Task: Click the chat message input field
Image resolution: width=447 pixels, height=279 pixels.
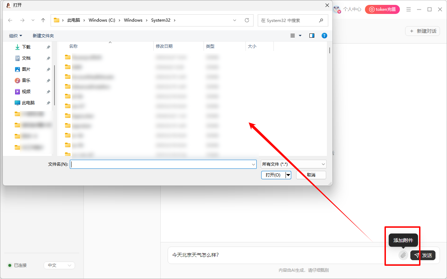Action: pos(283,255)
